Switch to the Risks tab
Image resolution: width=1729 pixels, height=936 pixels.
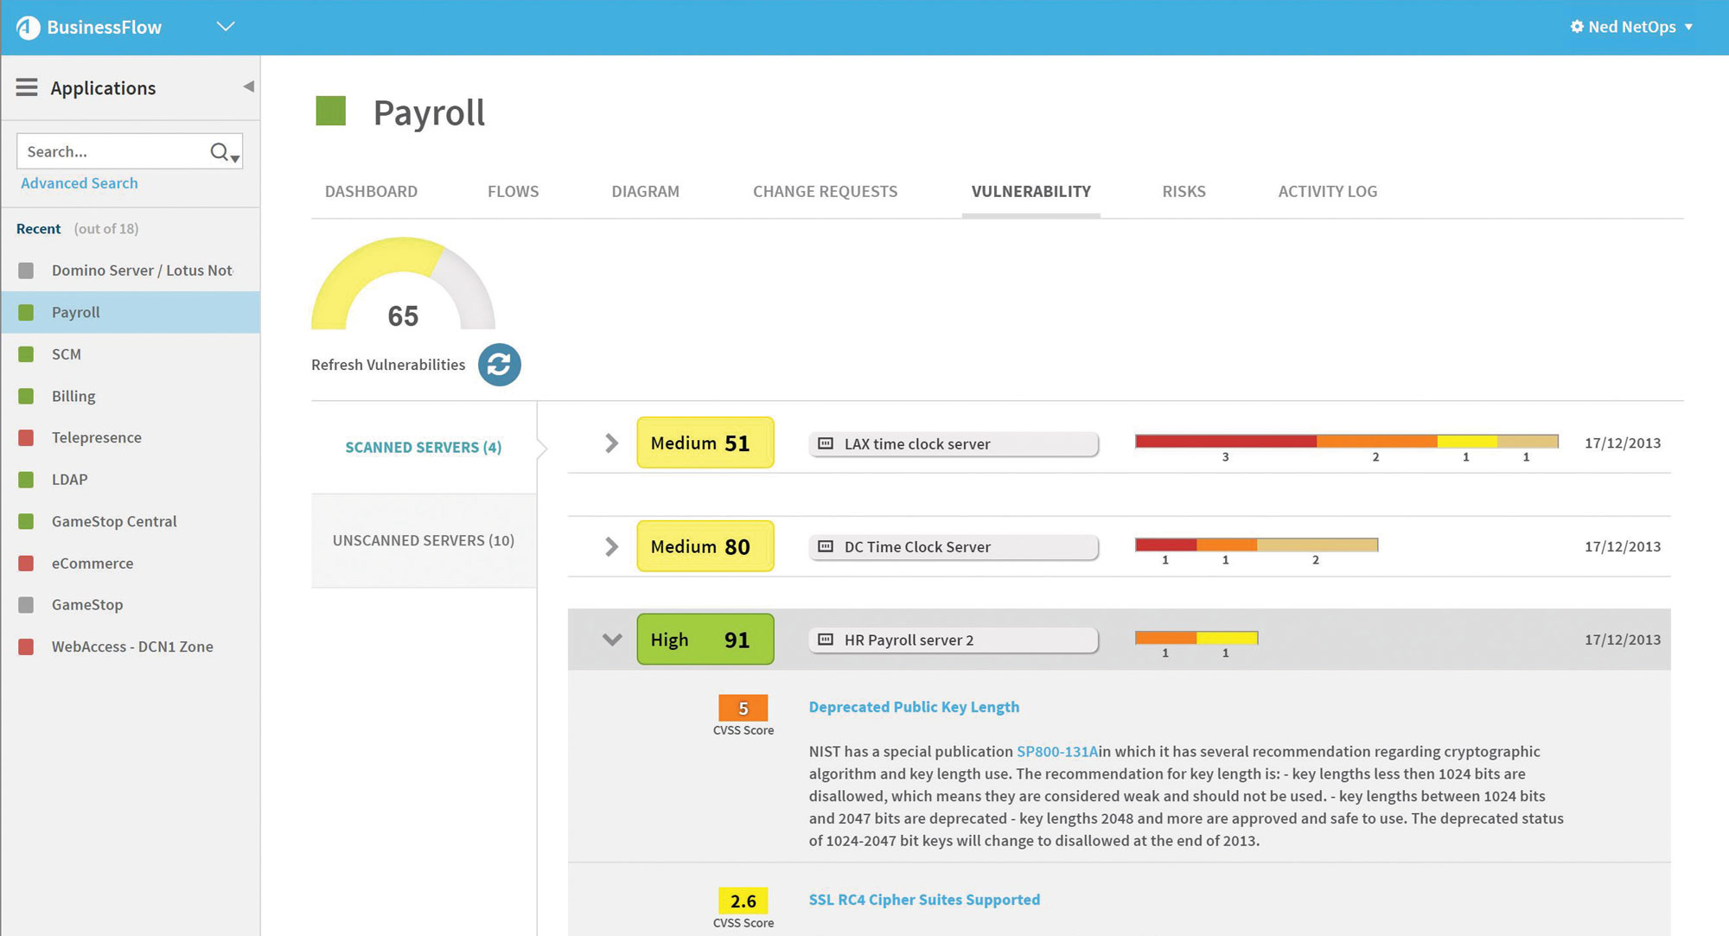(x=1184, y=191)
